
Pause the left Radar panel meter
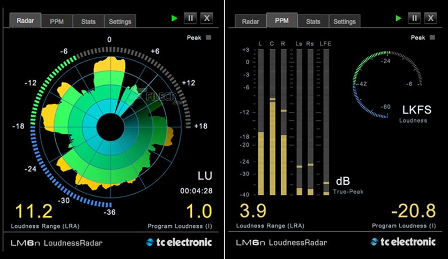190,19
